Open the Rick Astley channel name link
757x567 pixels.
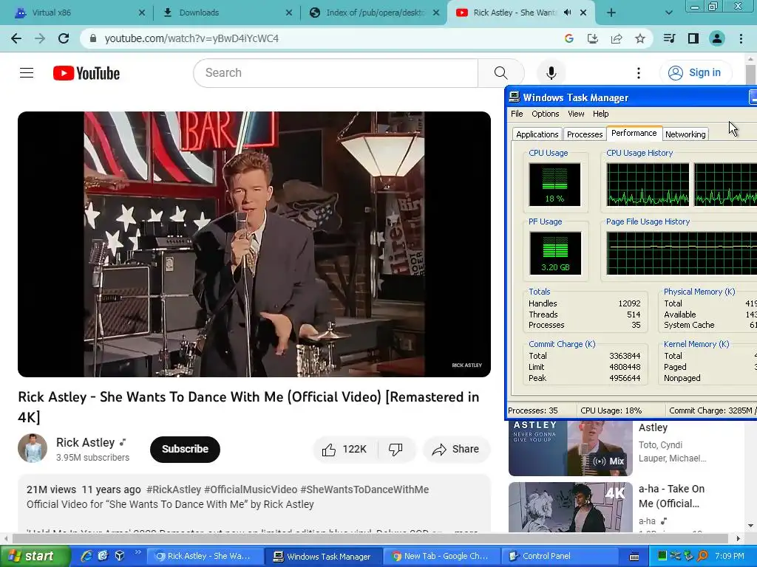(x=86, y=443)
